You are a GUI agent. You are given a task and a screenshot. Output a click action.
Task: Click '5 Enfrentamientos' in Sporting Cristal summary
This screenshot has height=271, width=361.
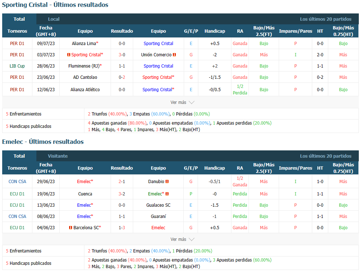pos(24,114)
